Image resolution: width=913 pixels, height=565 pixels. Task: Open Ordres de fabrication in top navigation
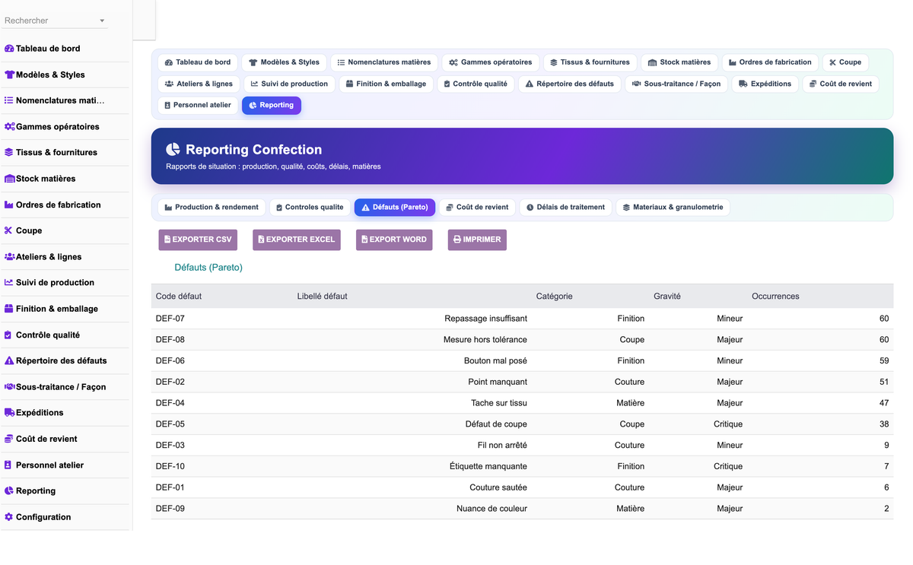point(770,62)
